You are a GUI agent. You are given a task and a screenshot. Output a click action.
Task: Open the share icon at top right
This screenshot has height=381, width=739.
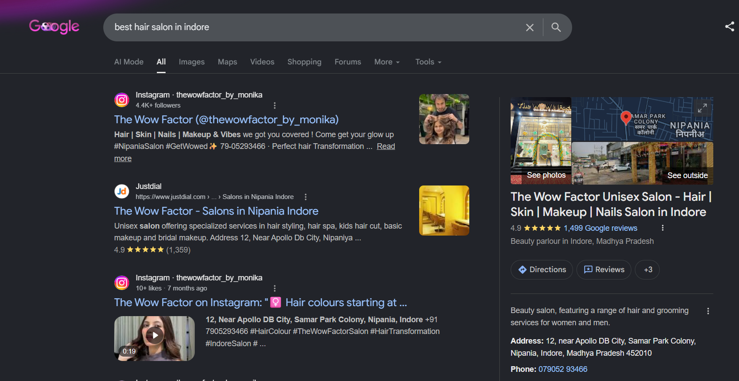coord(729,27)
